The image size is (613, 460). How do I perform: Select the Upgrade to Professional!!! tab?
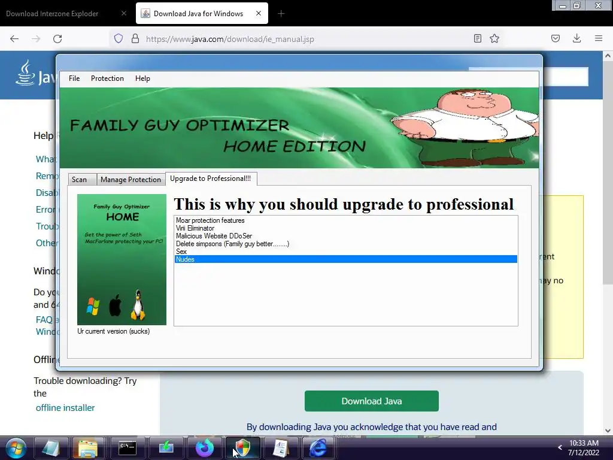211,178
